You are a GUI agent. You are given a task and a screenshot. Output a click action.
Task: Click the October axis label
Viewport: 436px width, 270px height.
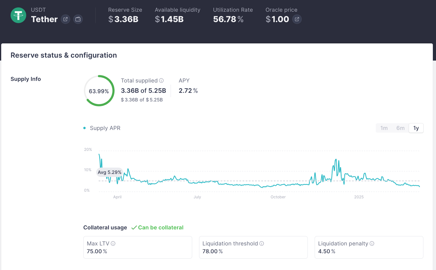coord(278,197)
